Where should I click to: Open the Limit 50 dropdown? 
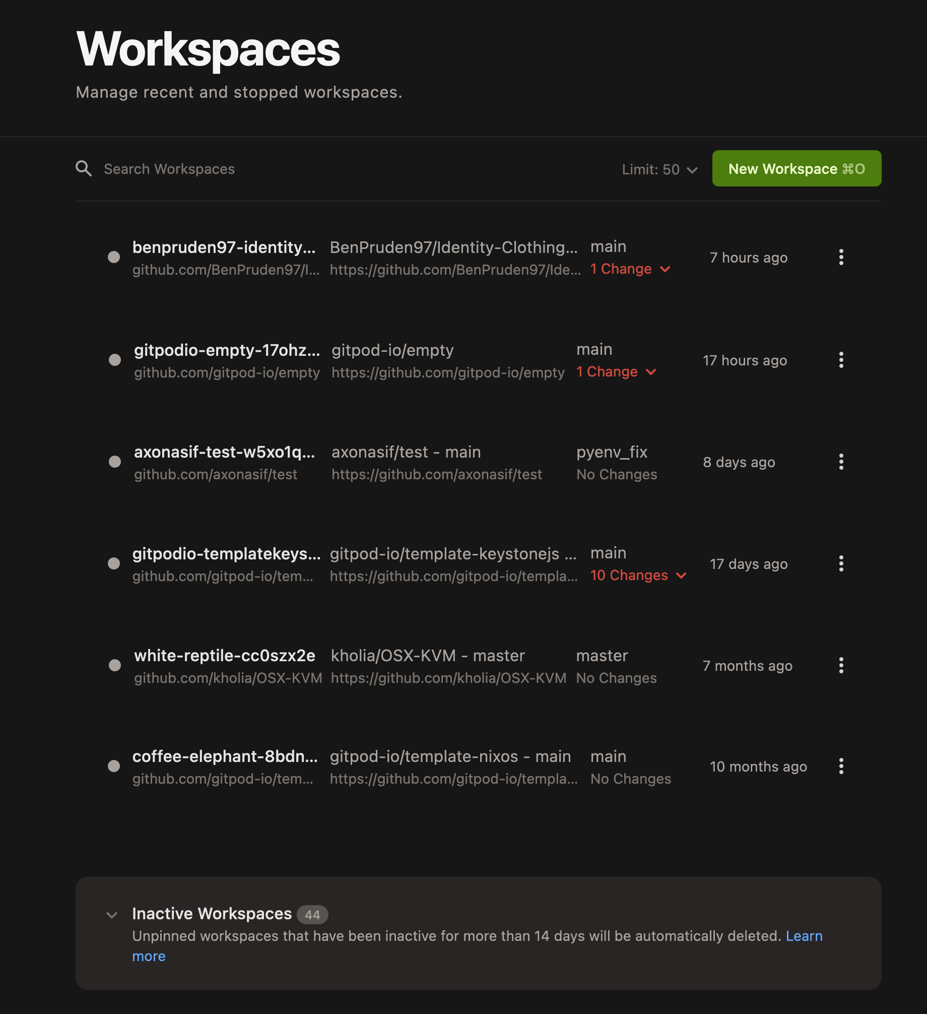point(659,169)
